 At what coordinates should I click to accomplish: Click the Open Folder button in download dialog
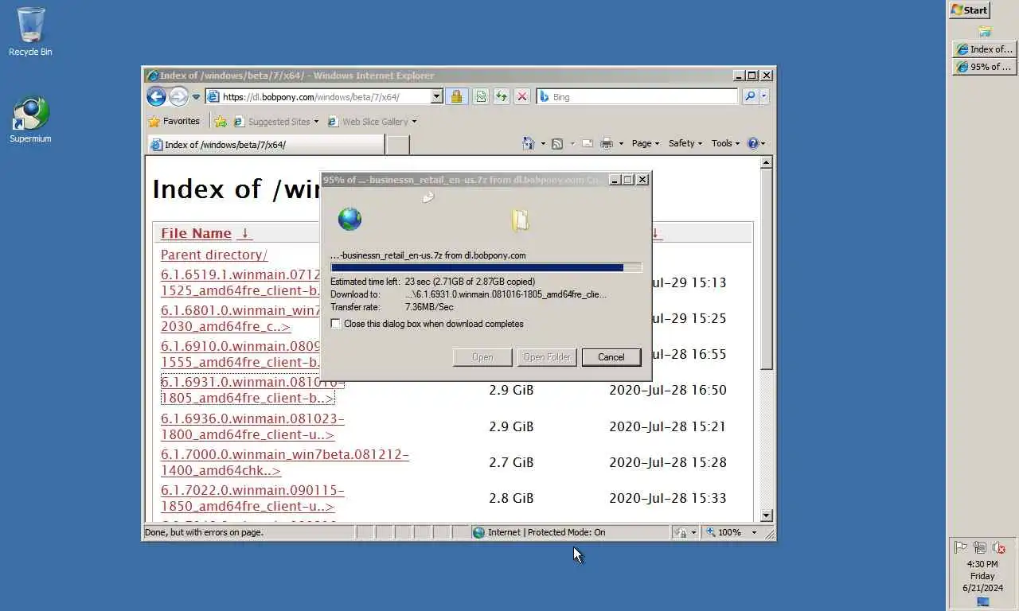(547, 357)
